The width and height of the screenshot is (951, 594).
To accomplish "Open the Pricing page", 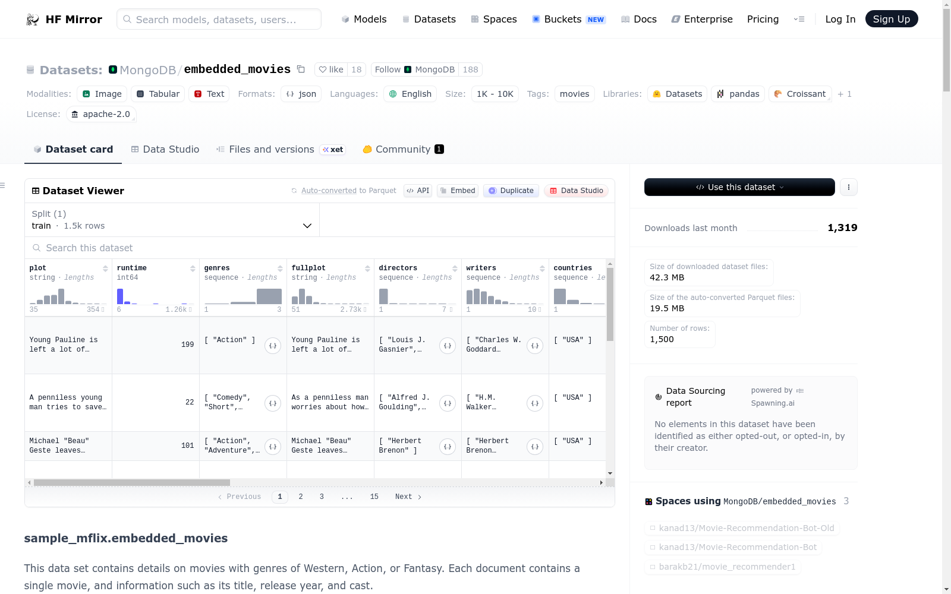I will coord(763,19).
